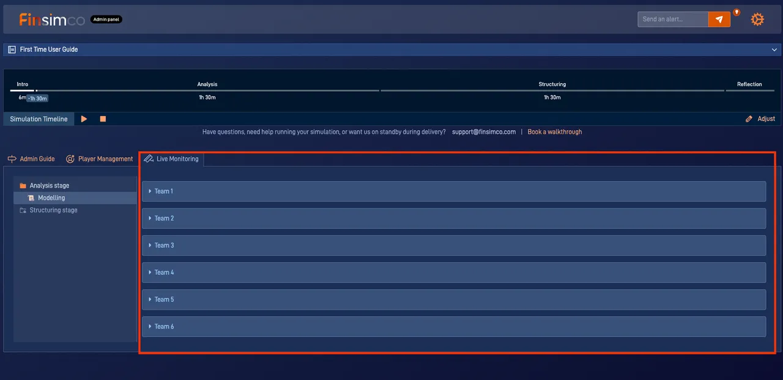Click the Structuring 1h 30m duration text
This screenshot has height=380, width=783.
[552, 98]
